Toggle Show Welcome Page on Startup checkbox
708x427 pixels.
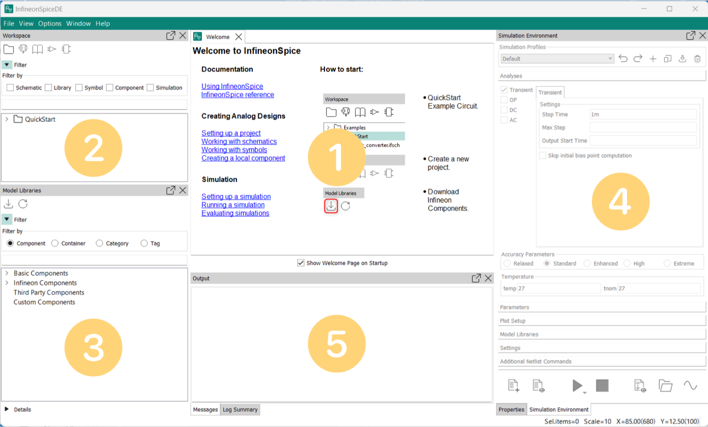coord(301,263)
